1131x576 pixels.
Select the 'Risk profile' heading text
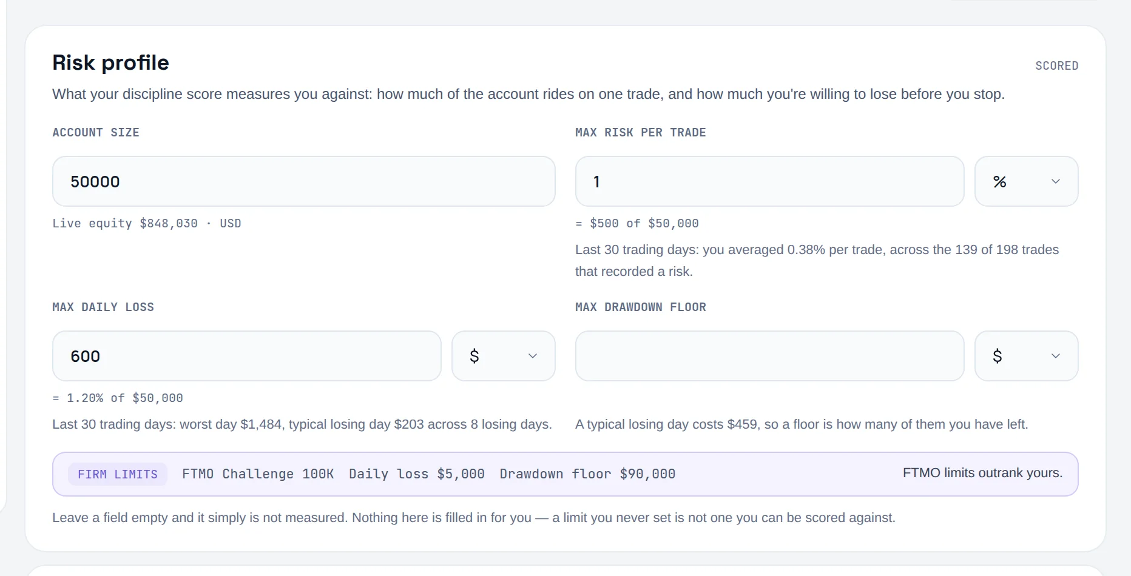pos(110,62)
